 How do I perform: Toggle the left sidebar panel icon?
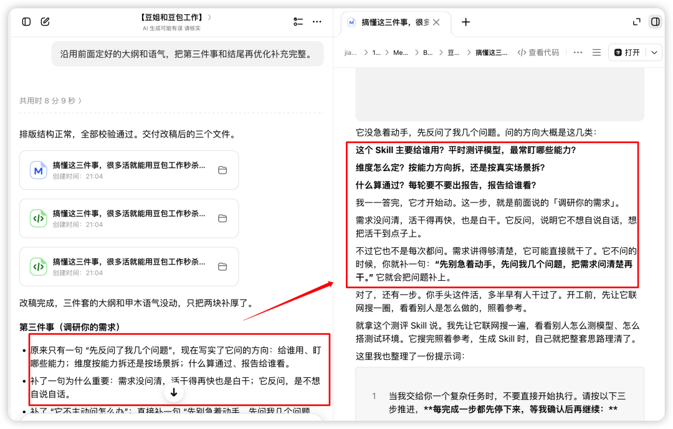pyautogui.click(x=26, y=21)
